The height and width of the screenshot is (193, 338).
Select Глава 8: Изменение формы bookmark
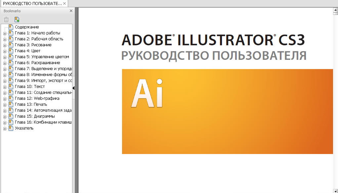(x=43, y=75)
